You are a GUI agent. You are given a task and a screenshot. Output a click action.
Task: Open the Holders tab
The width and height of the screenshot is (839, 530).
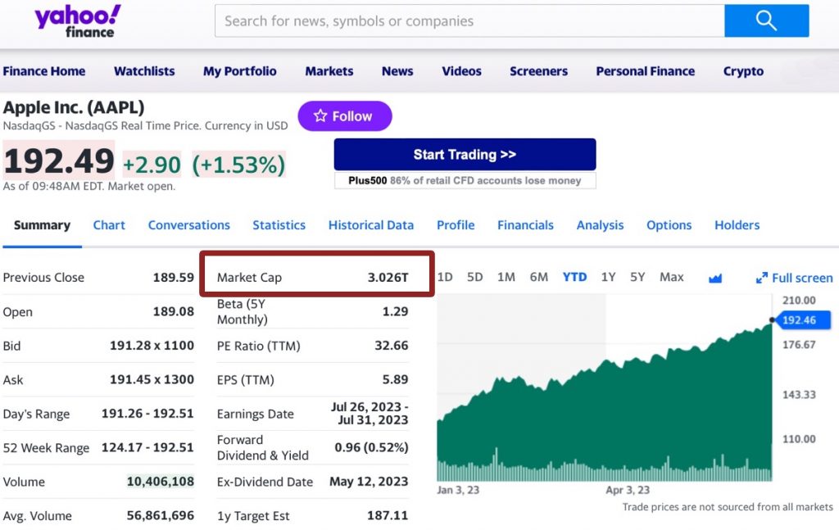(737, 225)
